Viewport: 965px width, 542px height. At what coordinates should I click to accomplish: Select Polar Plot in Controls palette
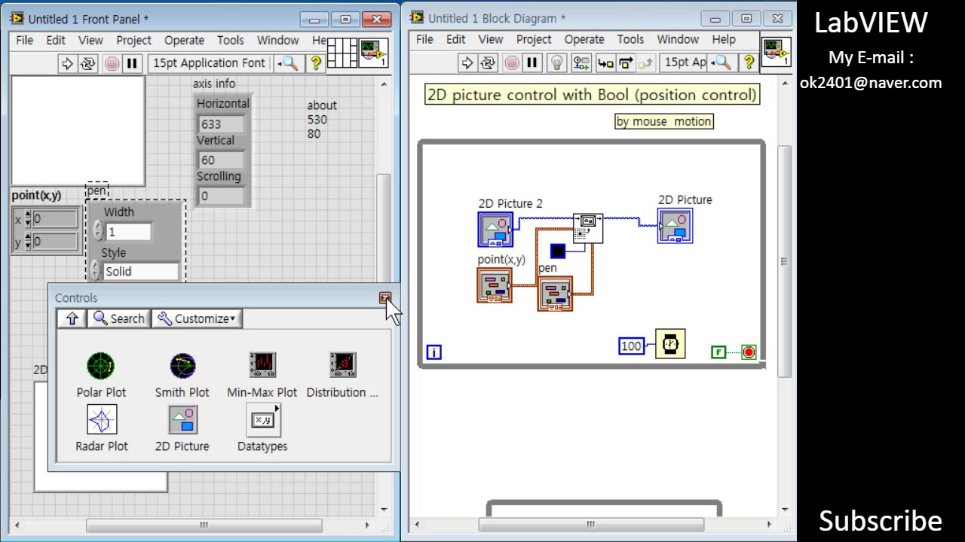click(101, 375)
